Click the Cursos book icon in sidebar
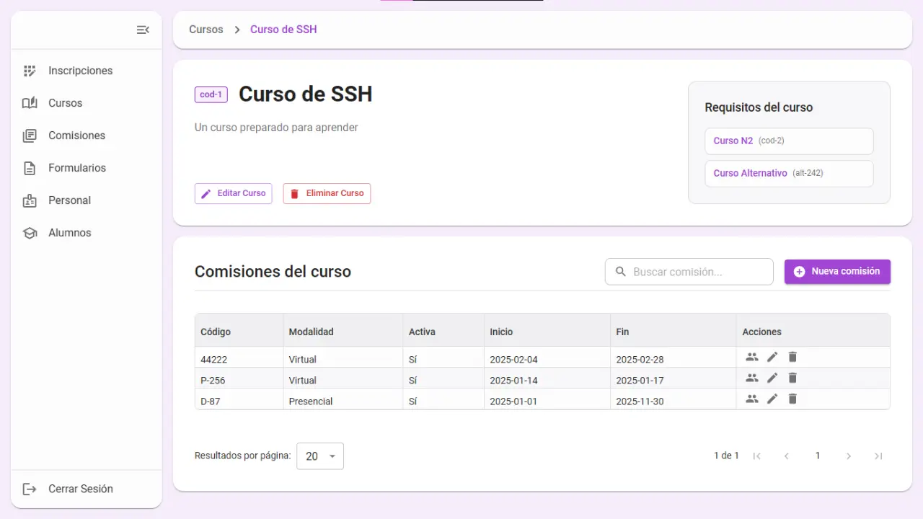 [x=30, y=103]
